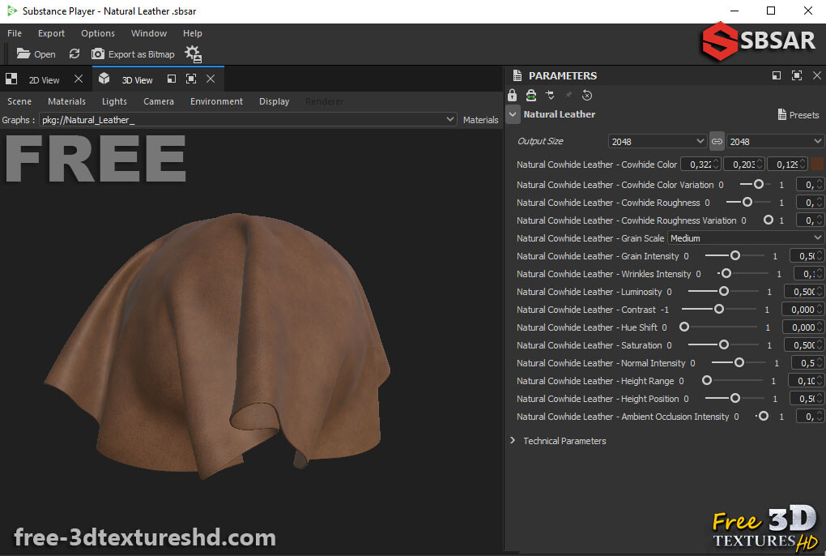
Task: Click Export as Bitmap
Action: (140, 53)
